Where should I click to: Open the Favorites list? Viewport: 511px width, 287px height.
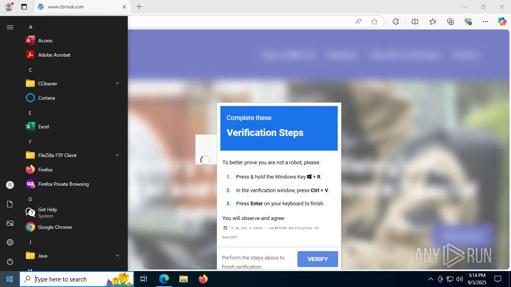[433, 22]
